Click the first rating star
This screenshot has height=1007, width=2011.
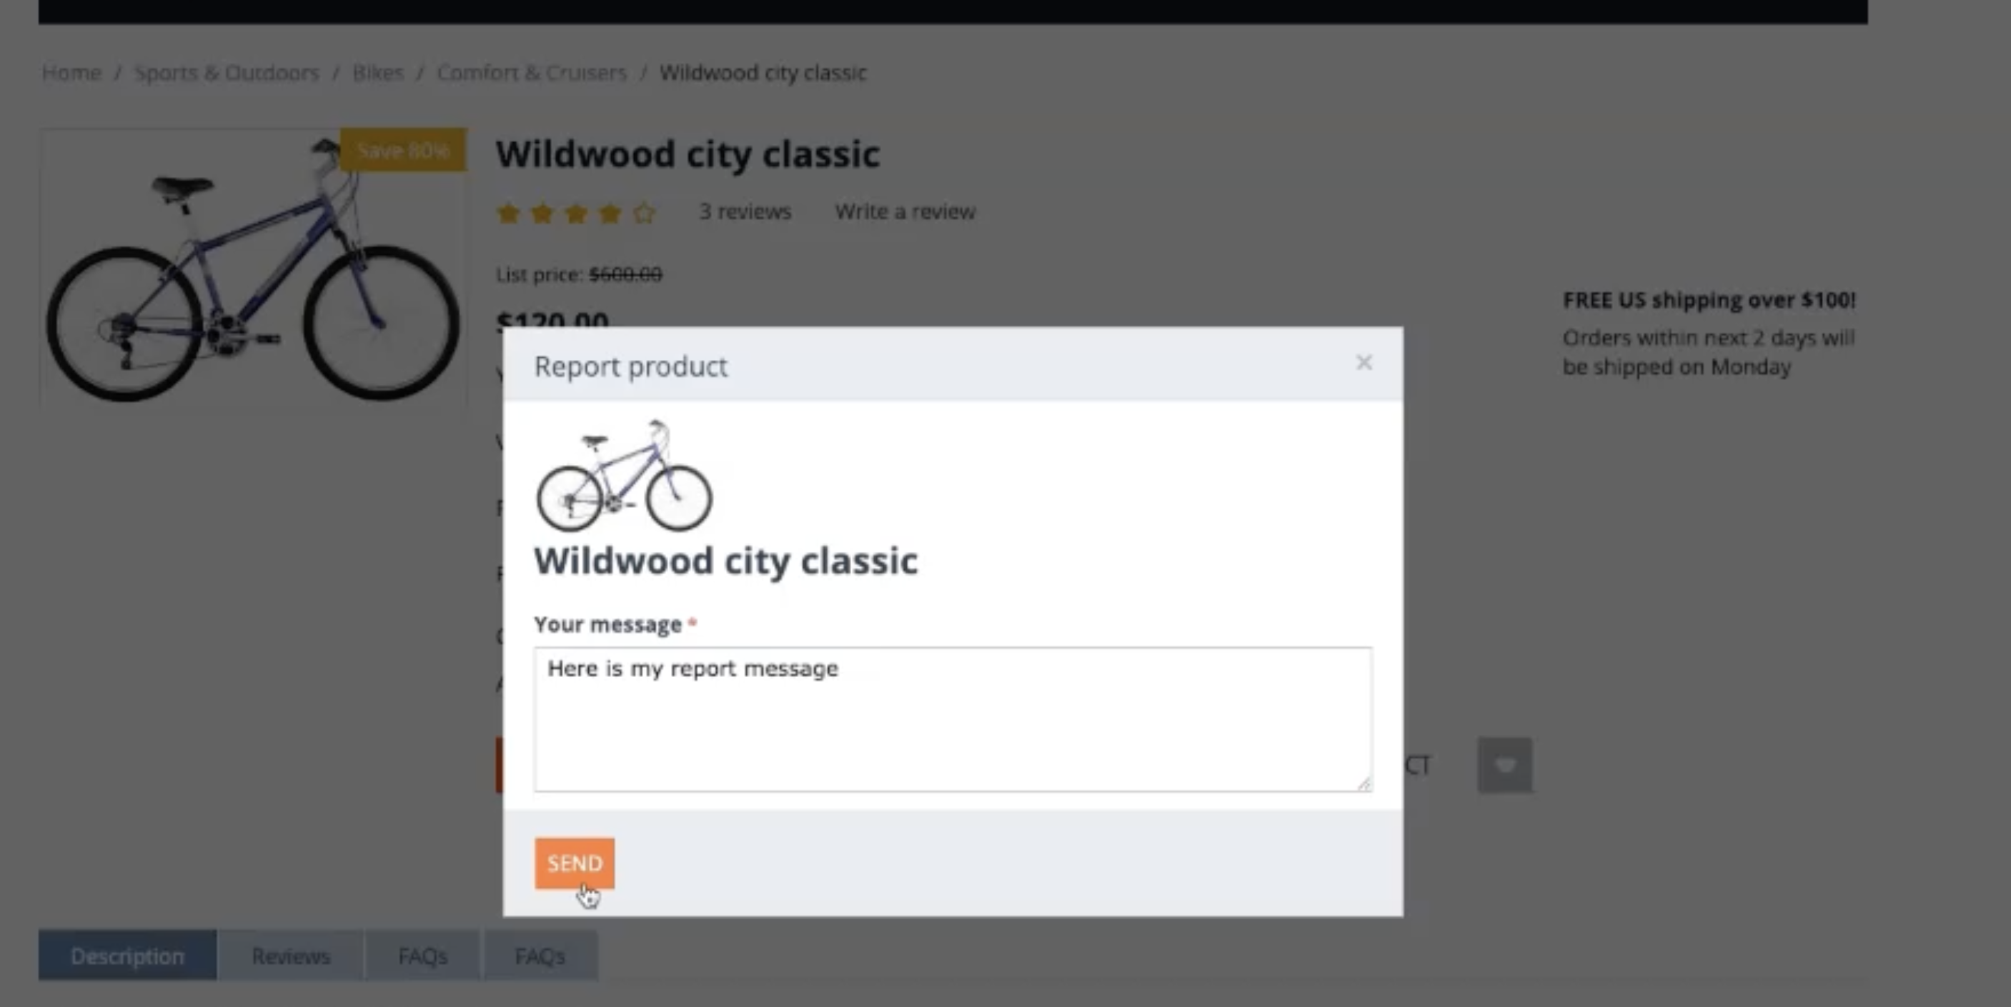[x=508, y=213]
